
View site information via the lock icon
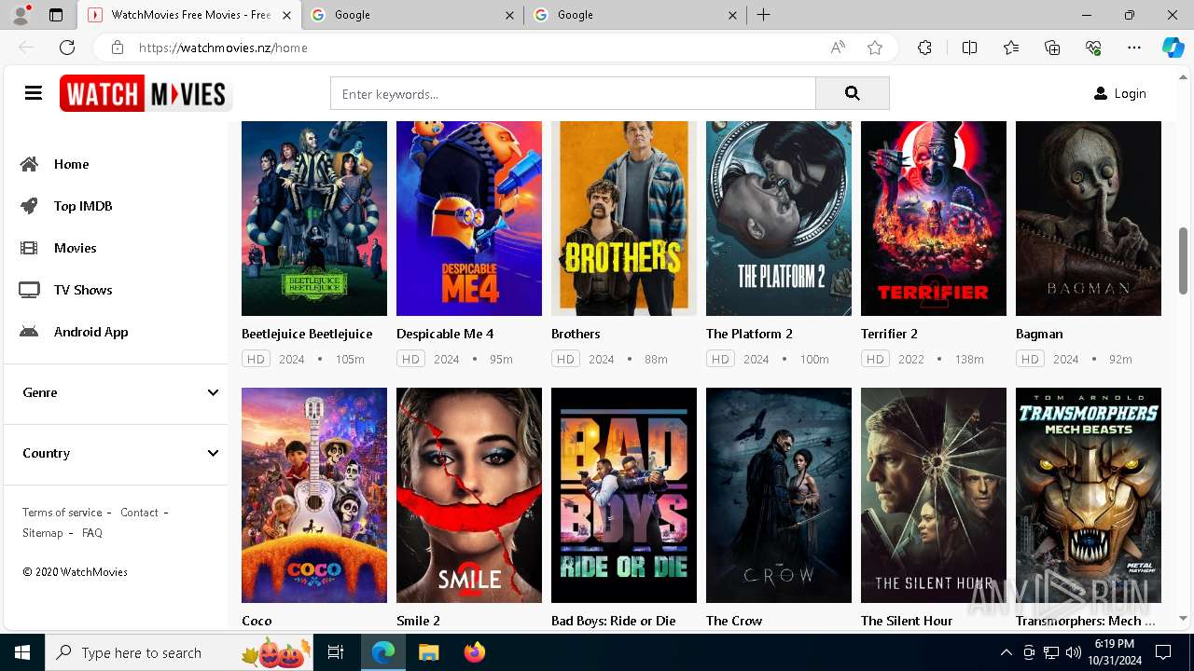point(117,48)
